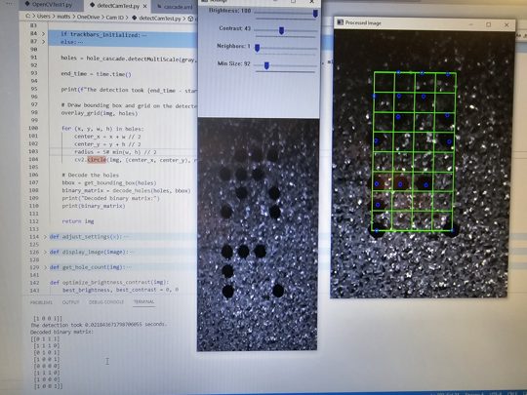
Task: Click line number 142 in the gutter
Action: (x=34, y=283)
